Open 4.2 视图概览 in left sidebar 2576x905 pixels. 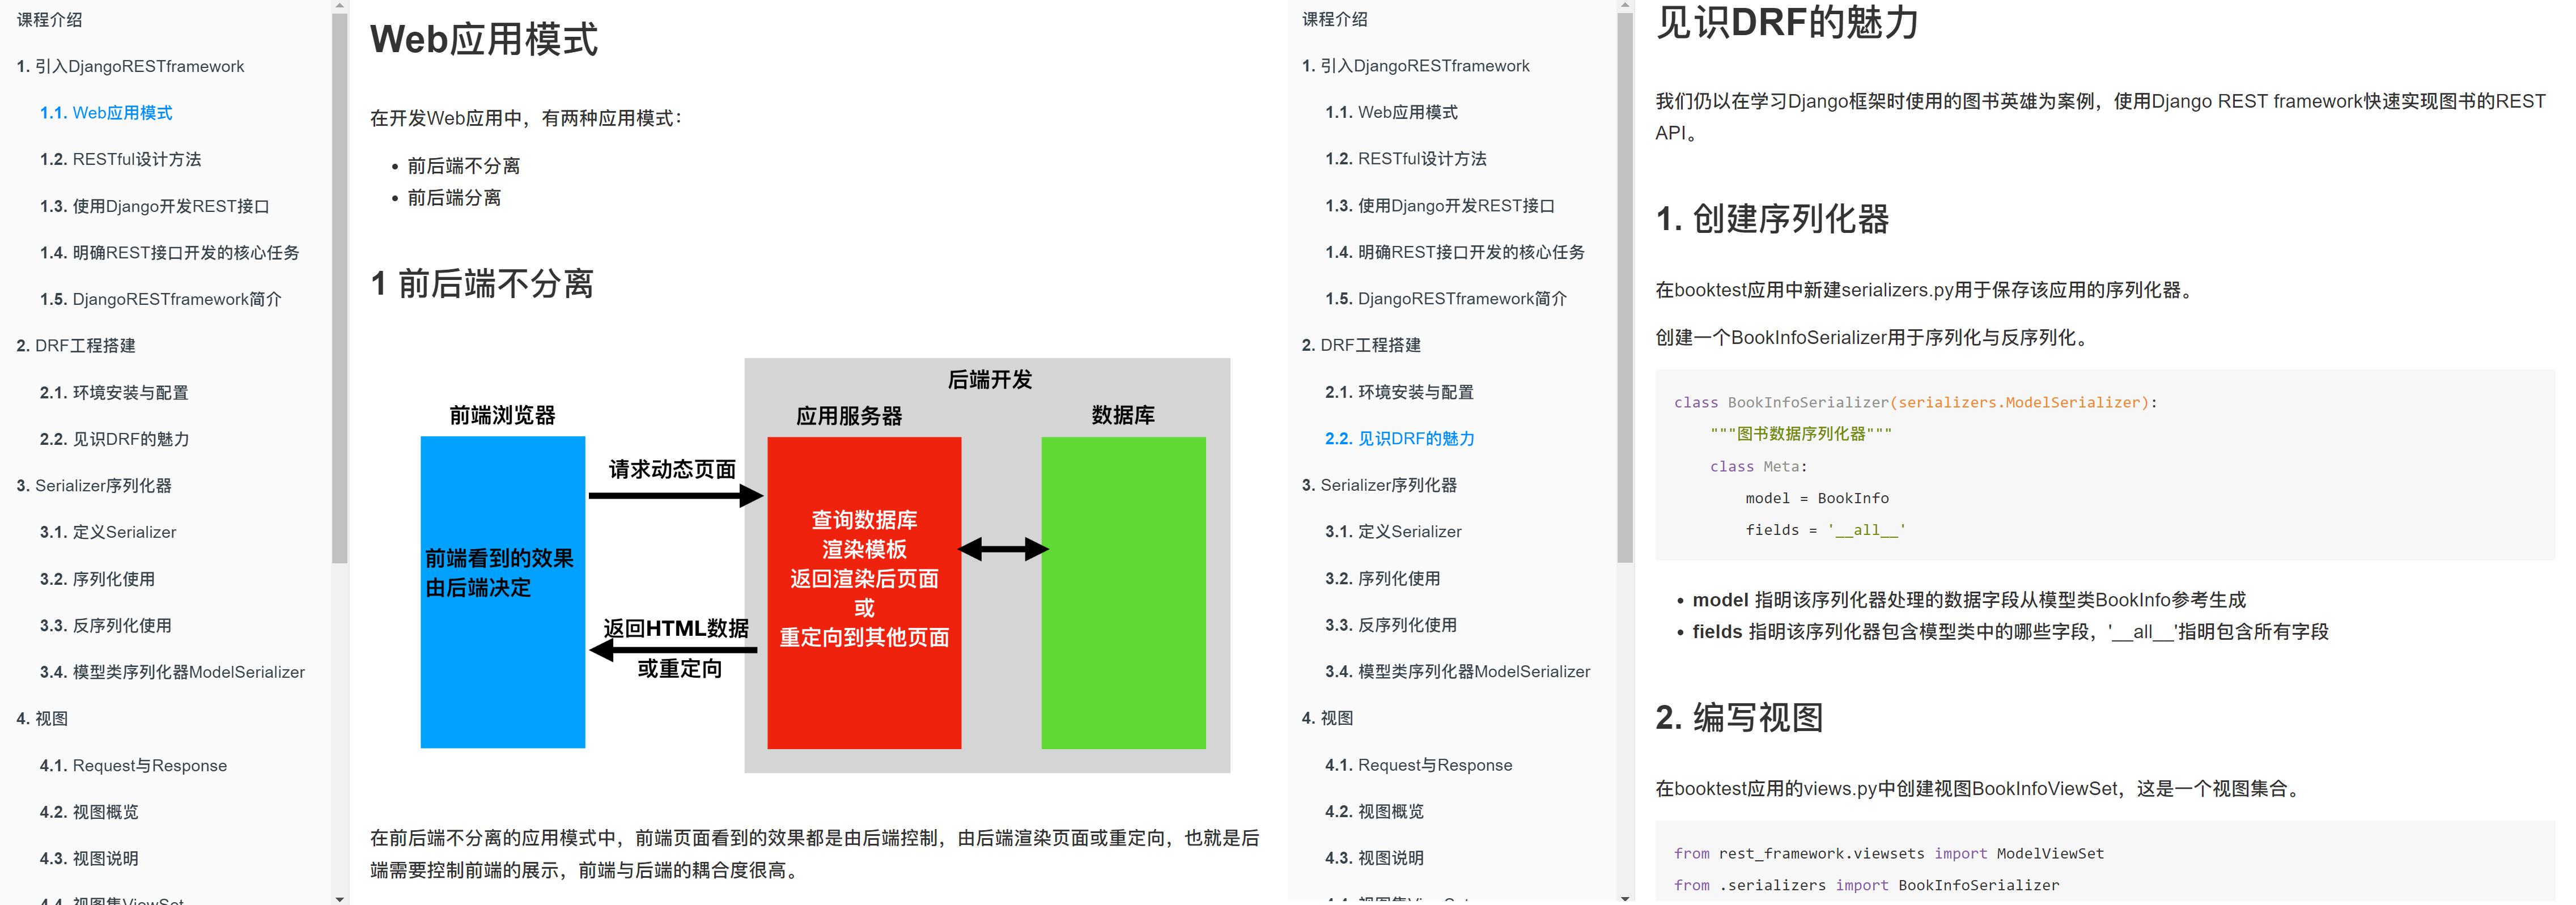[x=89, y=812]
